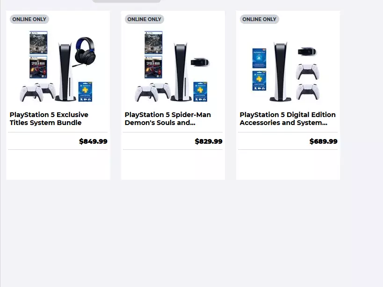The height and width of the screenshot is (287, 383).
Task: Open PlayStation 5 Exclusive Titles System Bundle title
Action: click(x=49, y=118)
